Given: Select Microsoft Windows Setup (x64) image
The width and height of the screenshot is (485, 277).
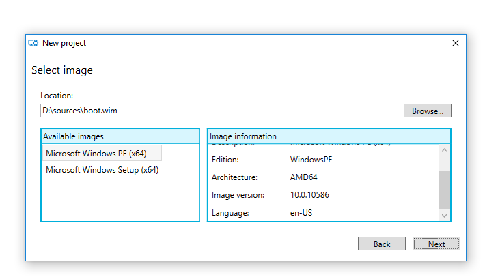Looking at the screenshot, I should [x=102, y=170].
